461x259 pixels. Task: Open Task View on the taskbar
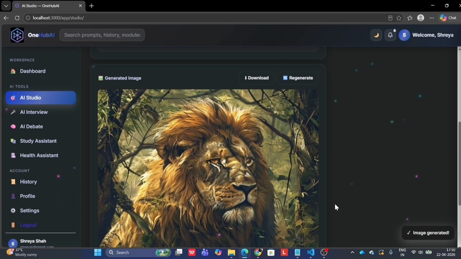point(178,253)
